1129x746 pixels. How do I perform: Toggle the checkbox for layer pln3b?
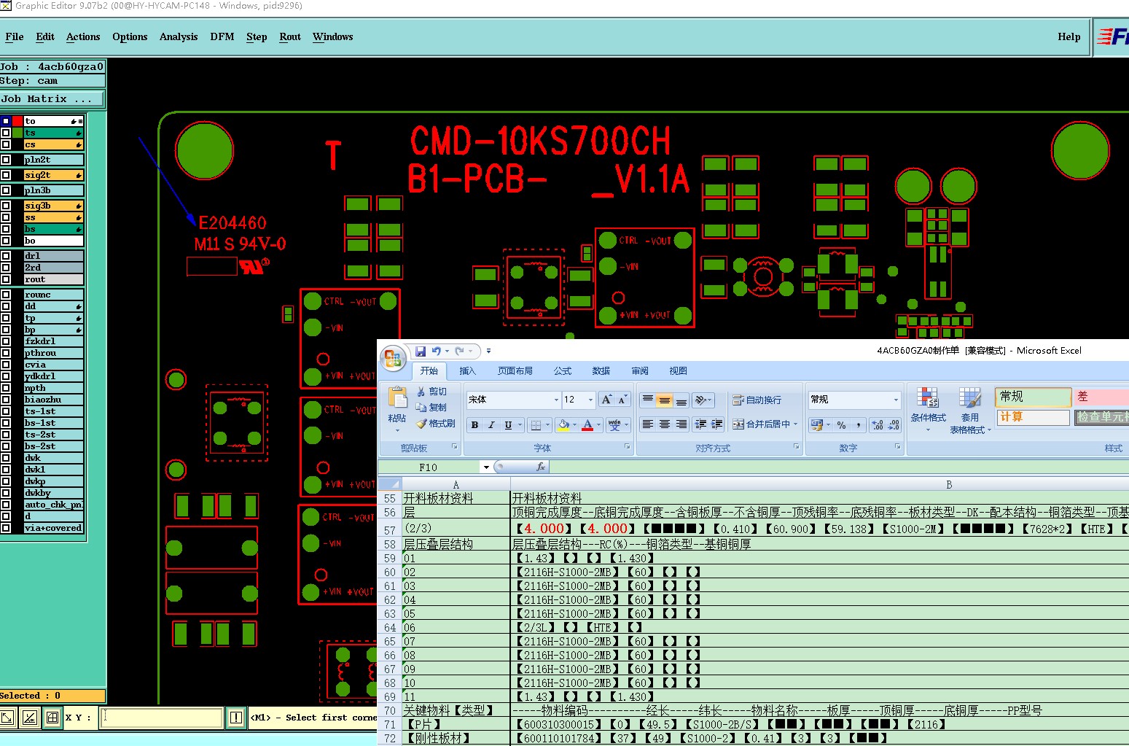6,190
